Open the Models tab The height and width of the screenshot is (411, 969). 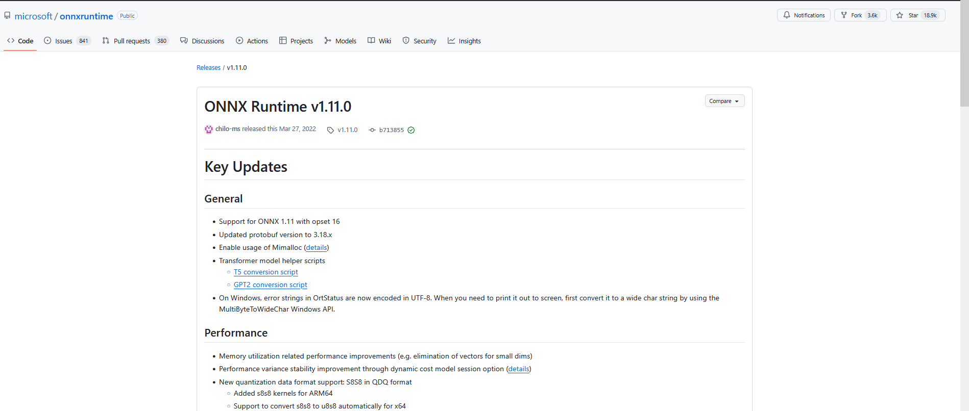(340, 41)
